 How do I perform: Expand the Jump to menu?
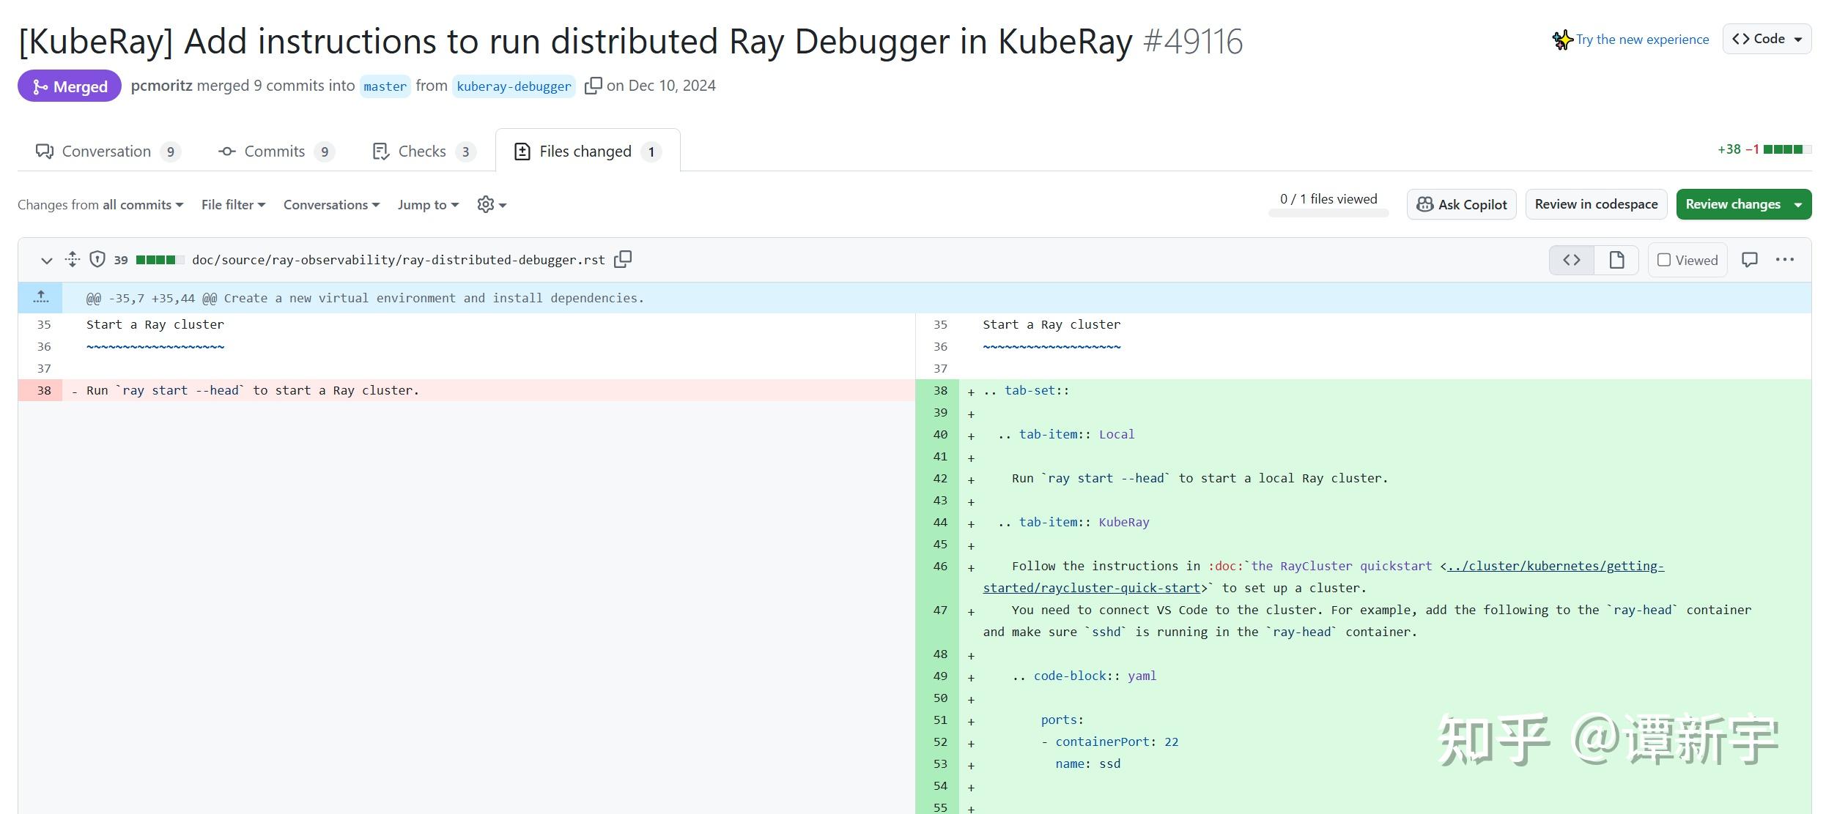(427, 204)
